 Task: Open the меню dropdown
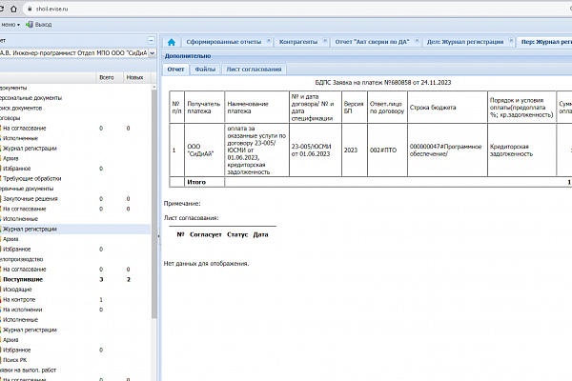point(10,25)
